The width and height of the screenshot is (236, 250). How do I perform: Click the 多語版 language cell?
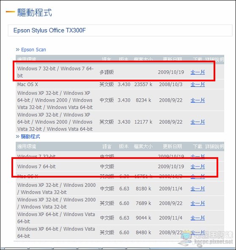(107, 72)
